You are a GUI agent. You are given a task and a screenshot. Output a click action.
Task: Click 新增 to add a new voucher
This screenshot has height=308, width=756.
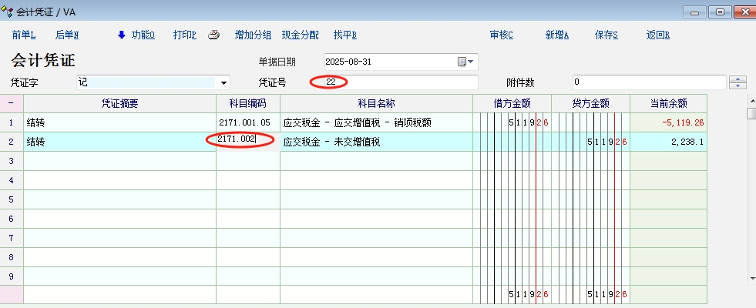click(x=556, y=35)
